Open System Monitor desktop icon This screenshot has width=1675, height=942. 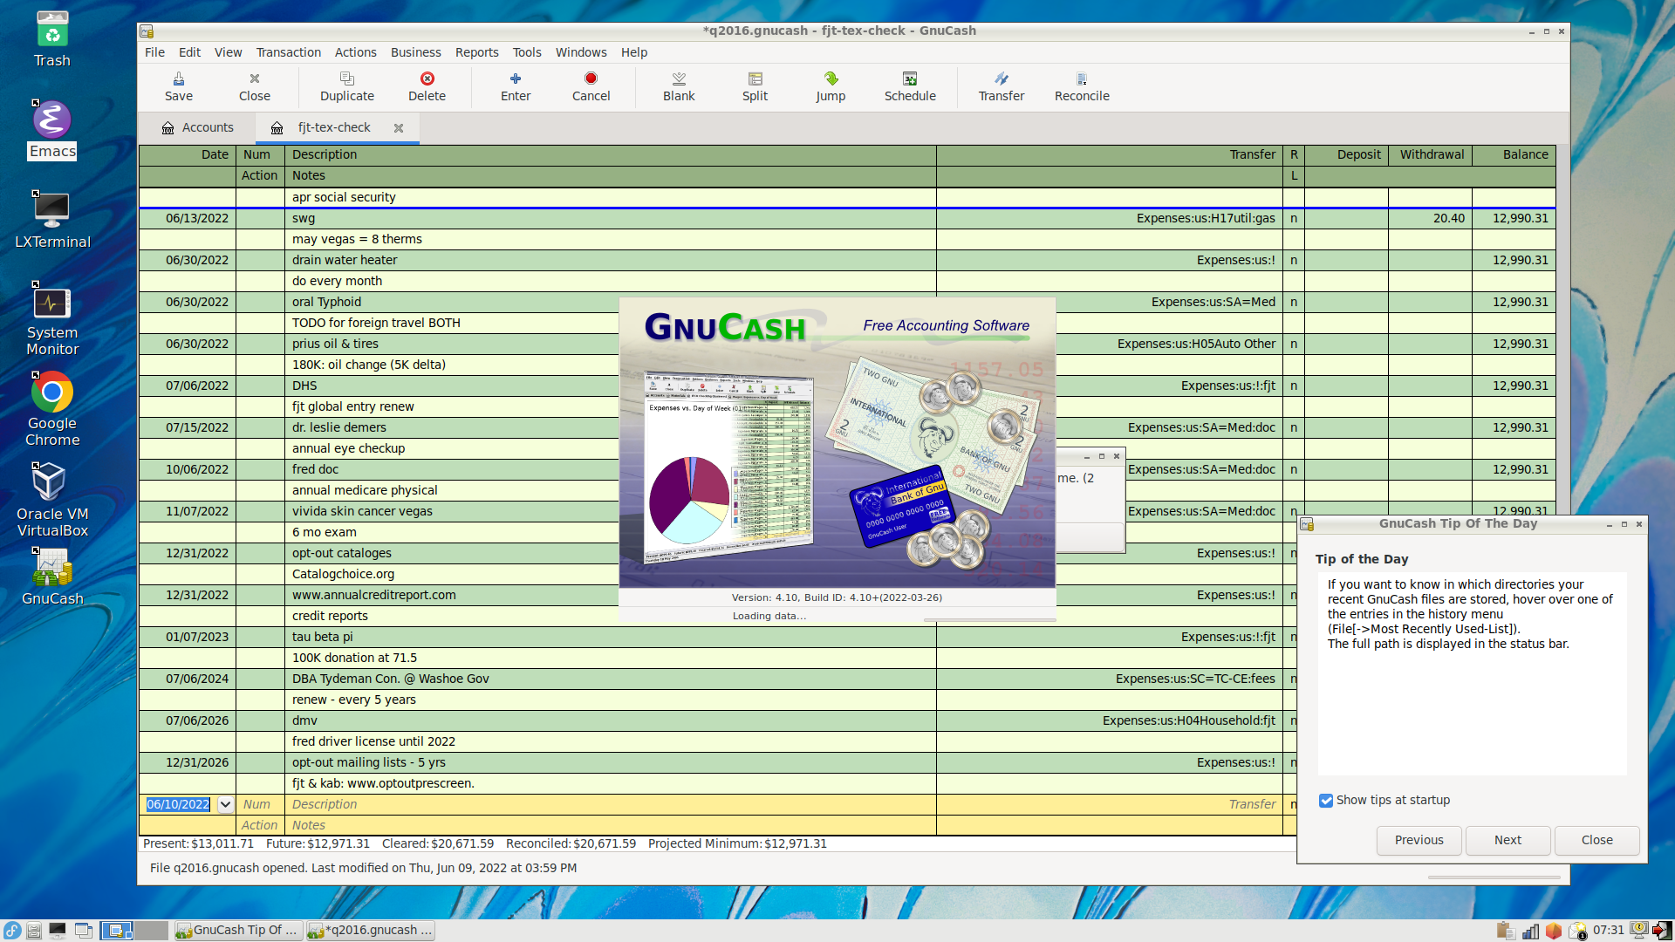(52, 319)
